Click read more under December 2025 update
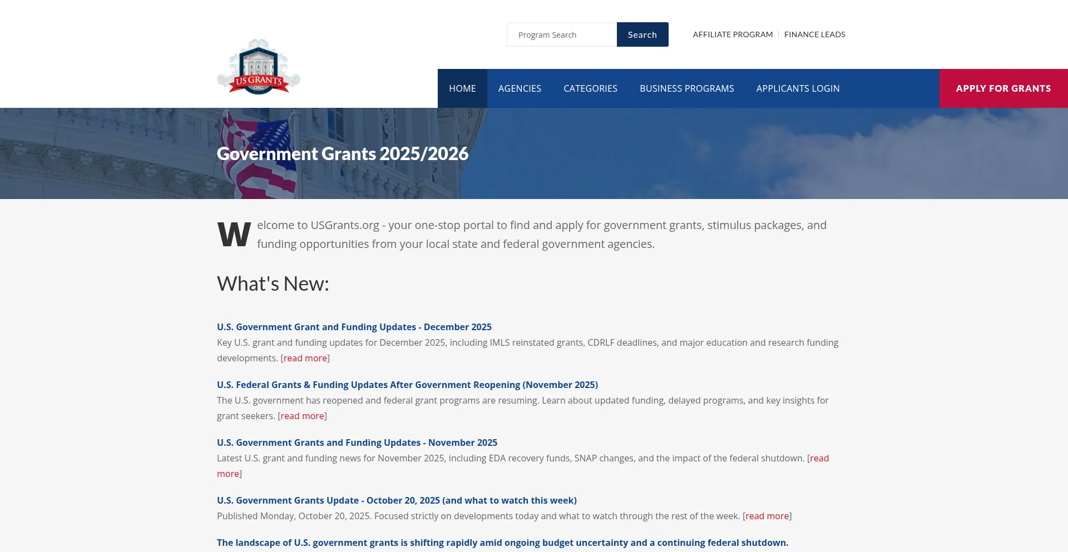This screenshot has height=552, width=1068. tap(304, 358)
